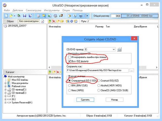Click the Save floppy disk icon
162x121 pixels.
pos(25,16)
